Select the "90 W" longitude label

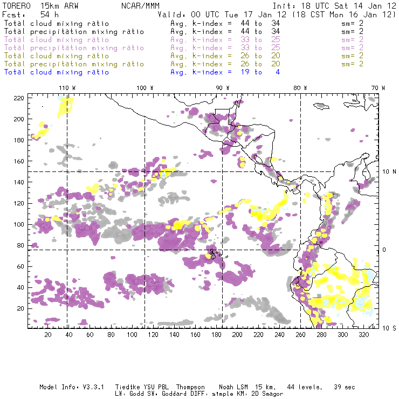pyautogui.click(x=223, y=88)
